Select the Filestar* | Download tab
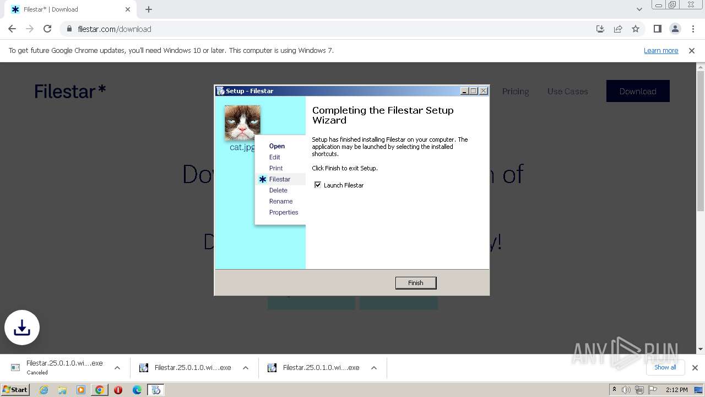Viewport: 705px width, 397px height. click(70, 9)
